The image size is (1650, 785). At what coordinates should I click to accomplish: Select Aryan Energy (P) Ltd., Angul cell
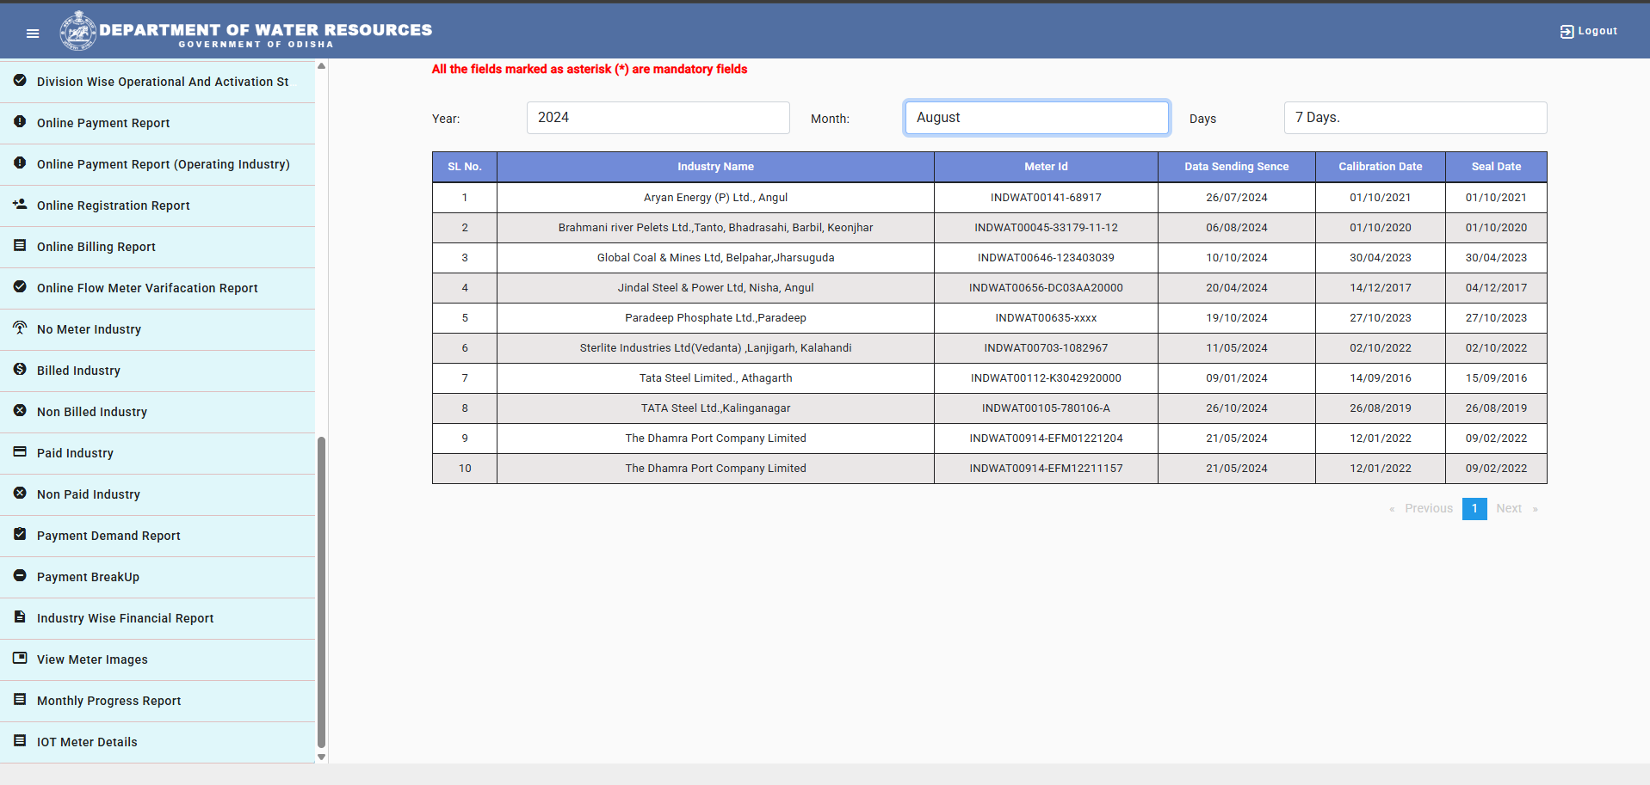pos(715,198)
